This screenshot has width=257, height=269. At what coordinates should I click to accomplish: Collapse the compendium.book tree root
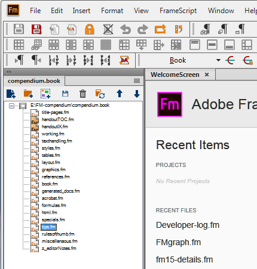(11, 106)
